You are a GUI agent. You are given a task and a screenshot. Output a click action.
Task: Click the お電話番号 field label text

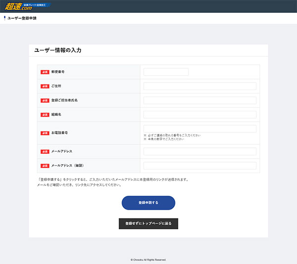(x=59, y=133)
